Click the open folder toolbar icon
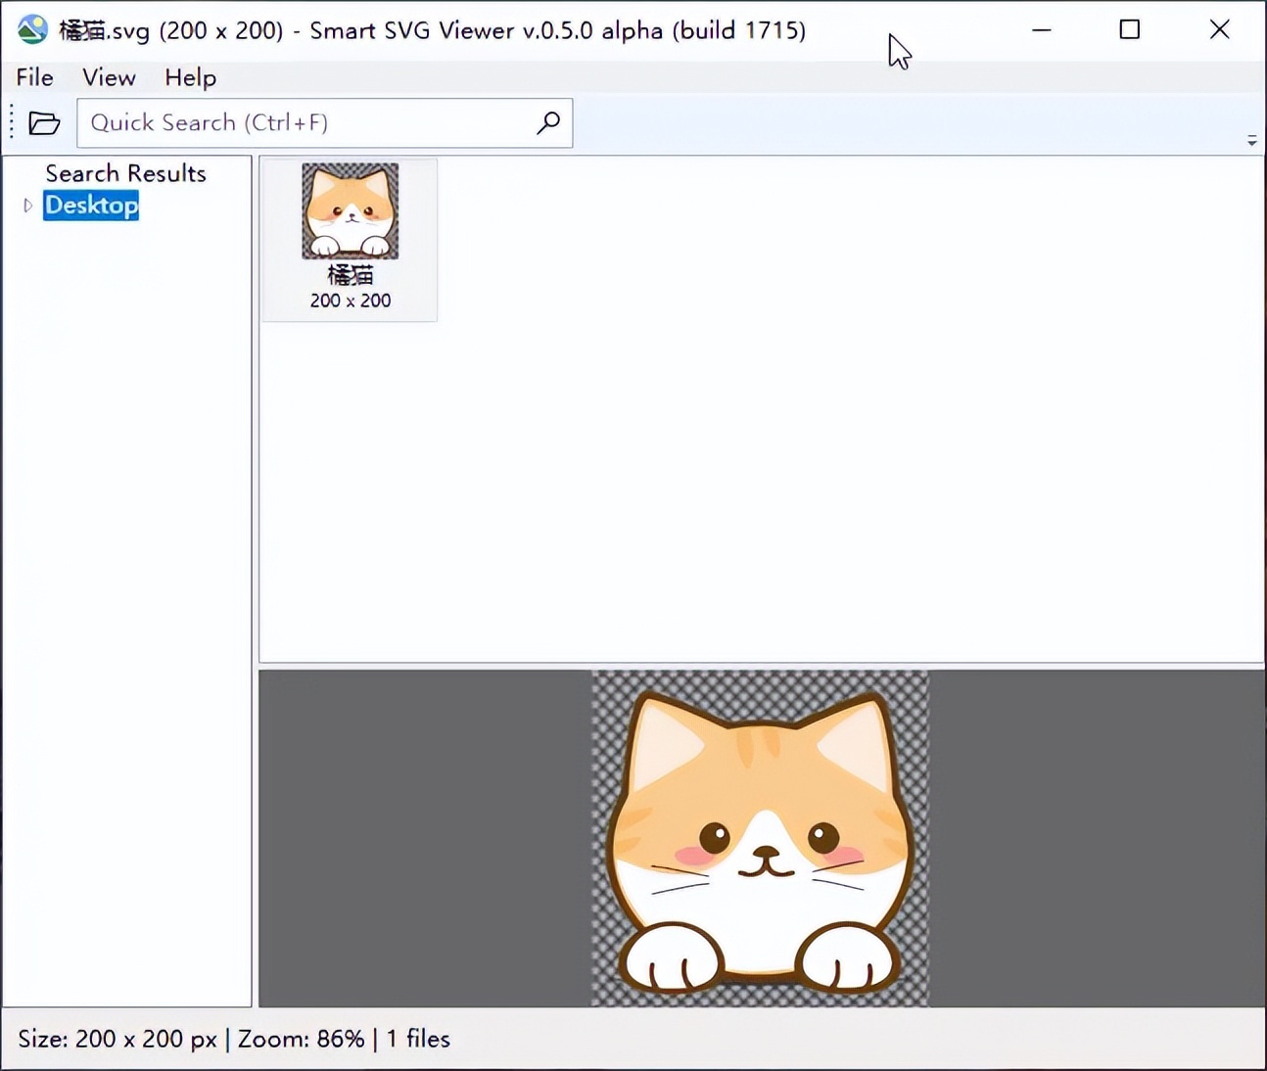1267x1071 pixels. (44, 123)
